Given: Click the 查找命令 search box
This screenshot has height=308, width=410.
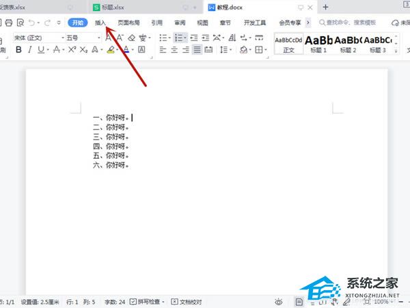Looking at the screenshot, I should (348, 23).
